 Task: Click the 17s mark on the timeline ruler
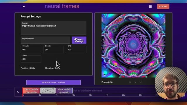(x=107, y=95)
